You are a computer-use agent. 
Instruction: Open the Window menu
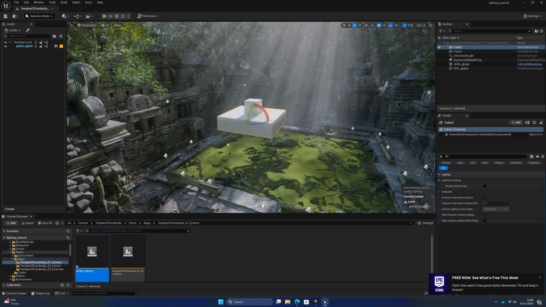pos(38,3)
